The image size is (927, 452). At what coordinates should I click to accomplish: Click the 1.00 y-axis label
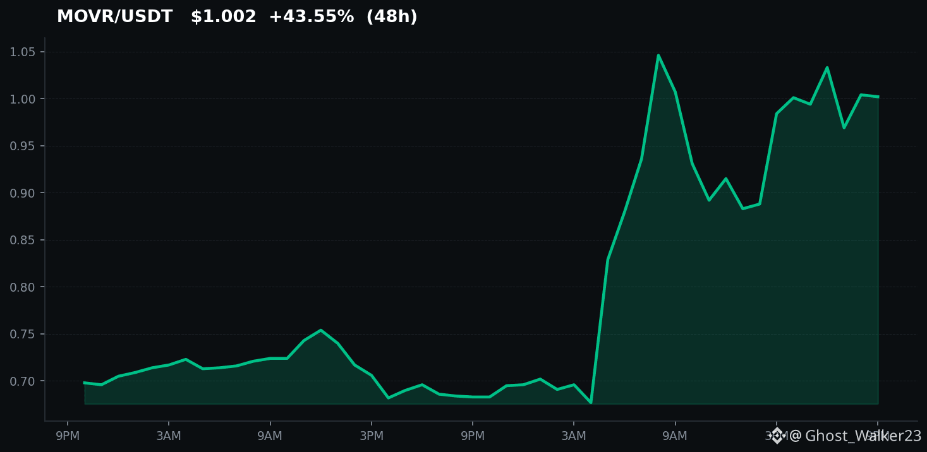pos(23,99)
